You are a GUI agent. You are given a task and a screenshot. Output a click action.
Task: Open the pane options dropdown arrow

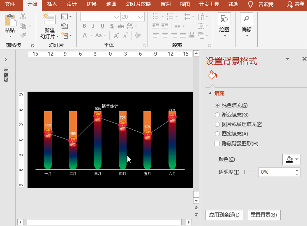(x=287, y=59)
